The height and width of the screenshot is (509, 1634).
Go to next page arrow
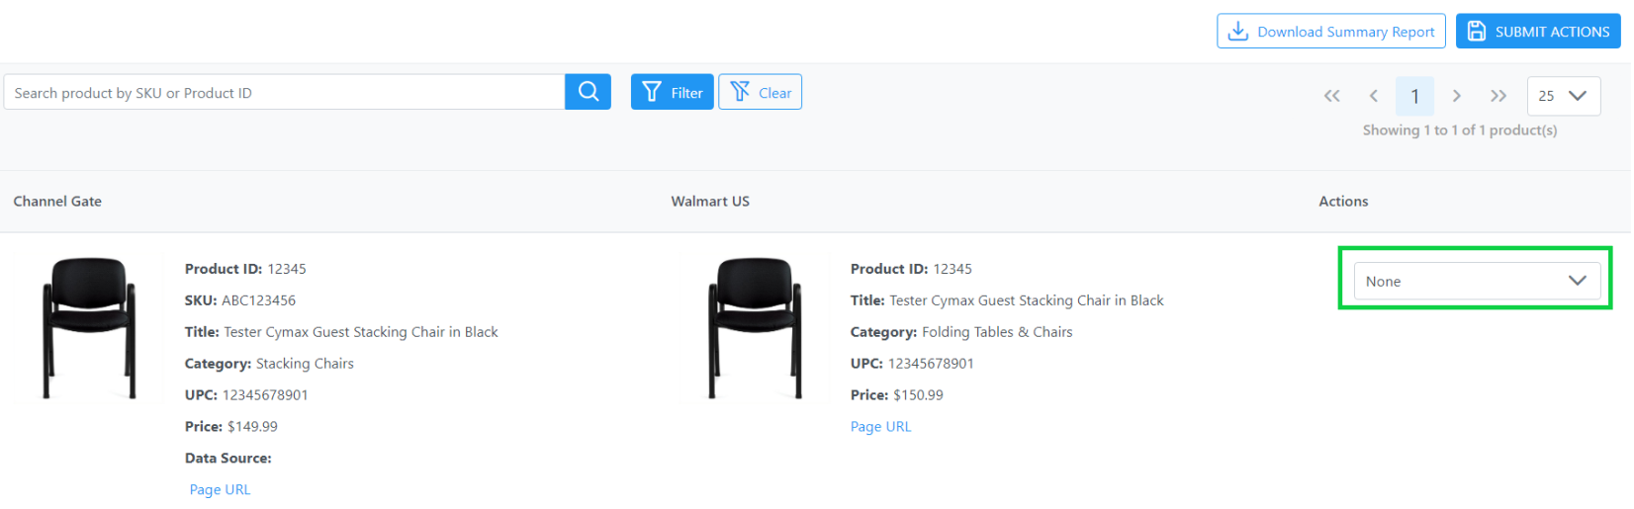[1456, 96]
